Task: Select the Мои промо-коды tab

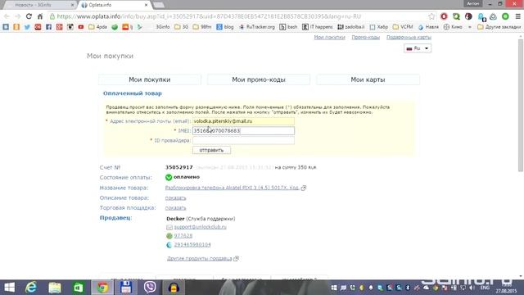Action: (259, 79)
